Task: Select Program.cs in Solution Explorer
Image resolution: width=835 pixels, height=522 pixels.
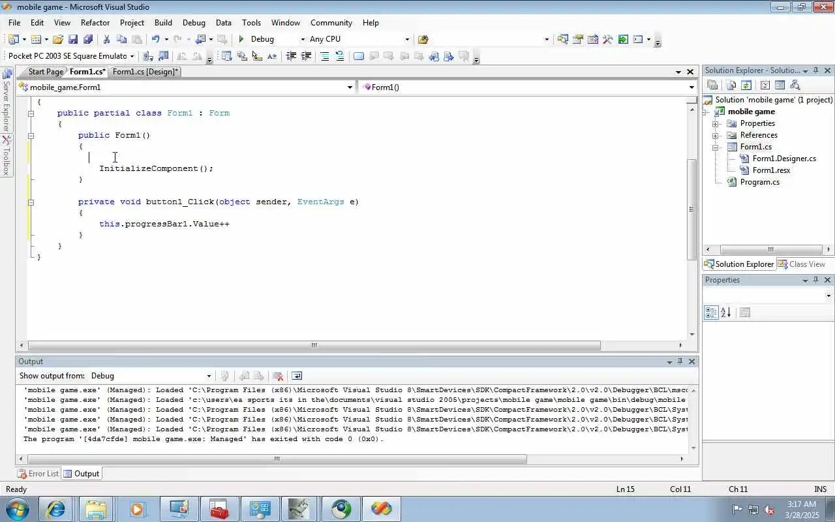Action: click(x=759, y=182)
